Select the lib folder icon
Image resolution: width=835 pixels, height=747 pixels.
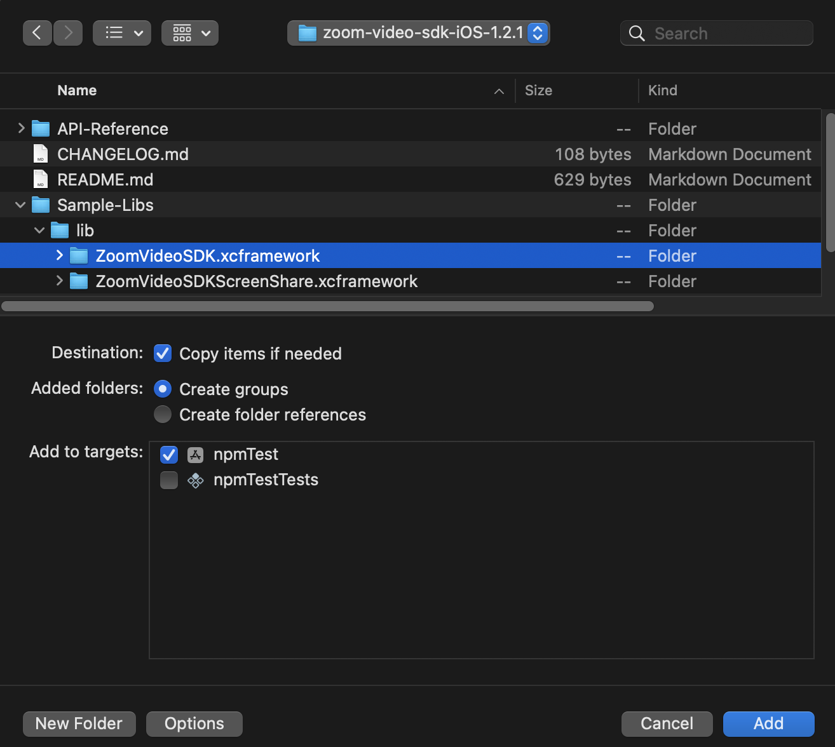click(x=60, y=230)
